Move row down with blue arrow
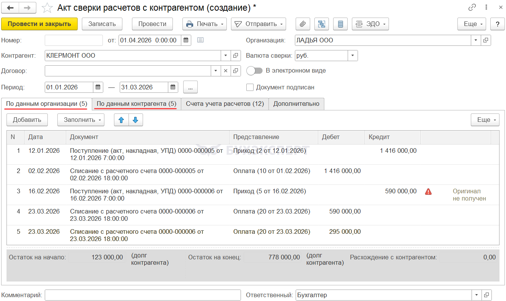This screenshot has width=506, height=301. point(135,120)
